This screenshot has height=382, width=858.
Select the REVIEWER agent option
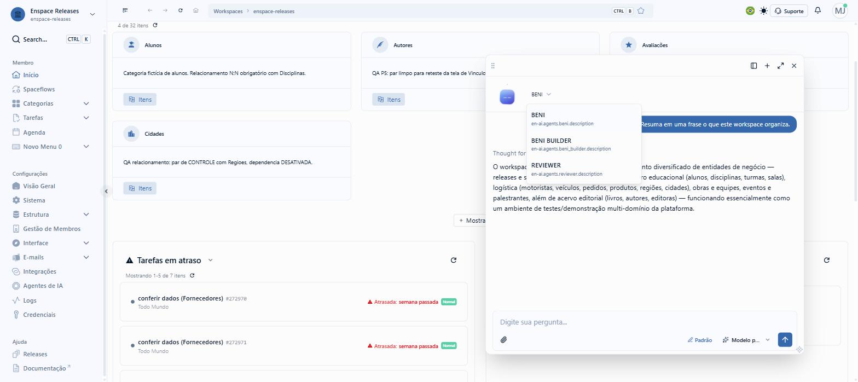point(584,169)
